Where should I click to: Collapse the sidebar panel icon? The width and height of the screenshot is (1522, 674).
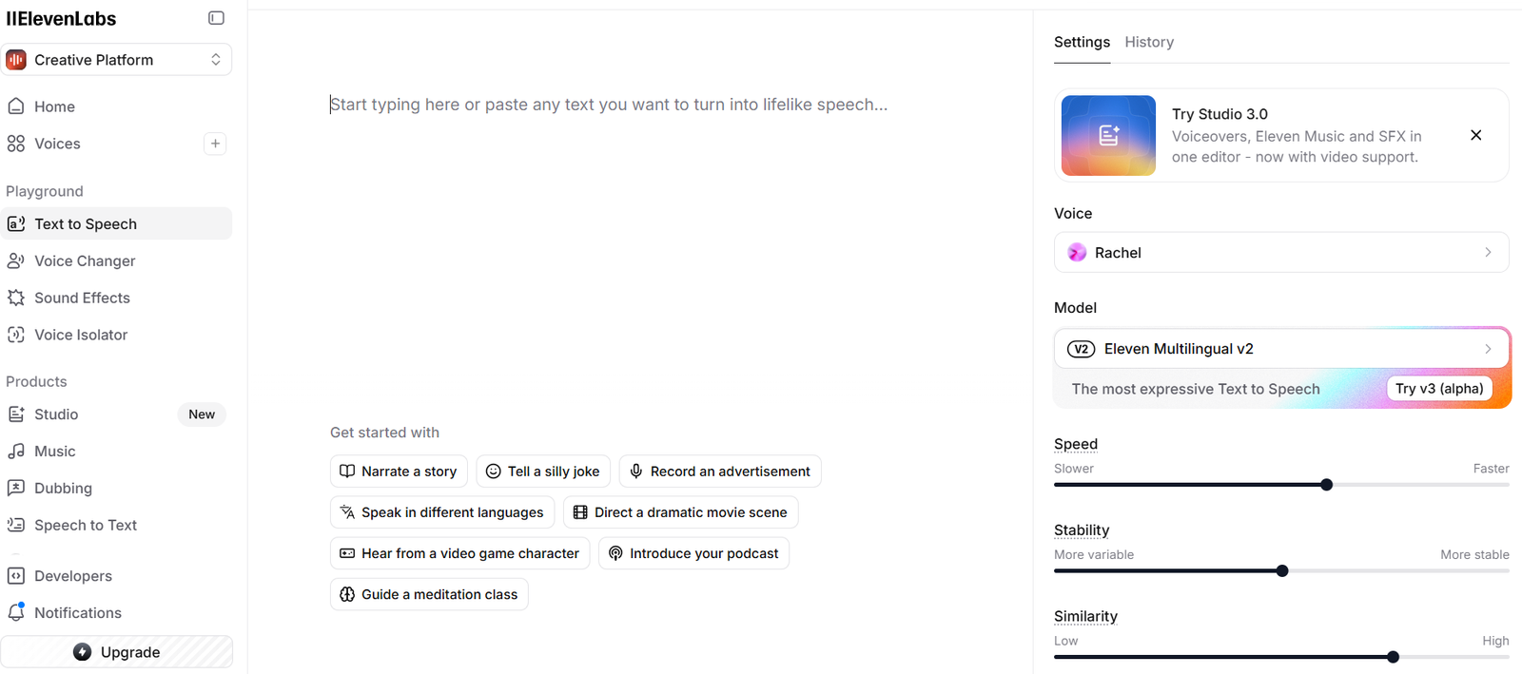pos(216,18)
